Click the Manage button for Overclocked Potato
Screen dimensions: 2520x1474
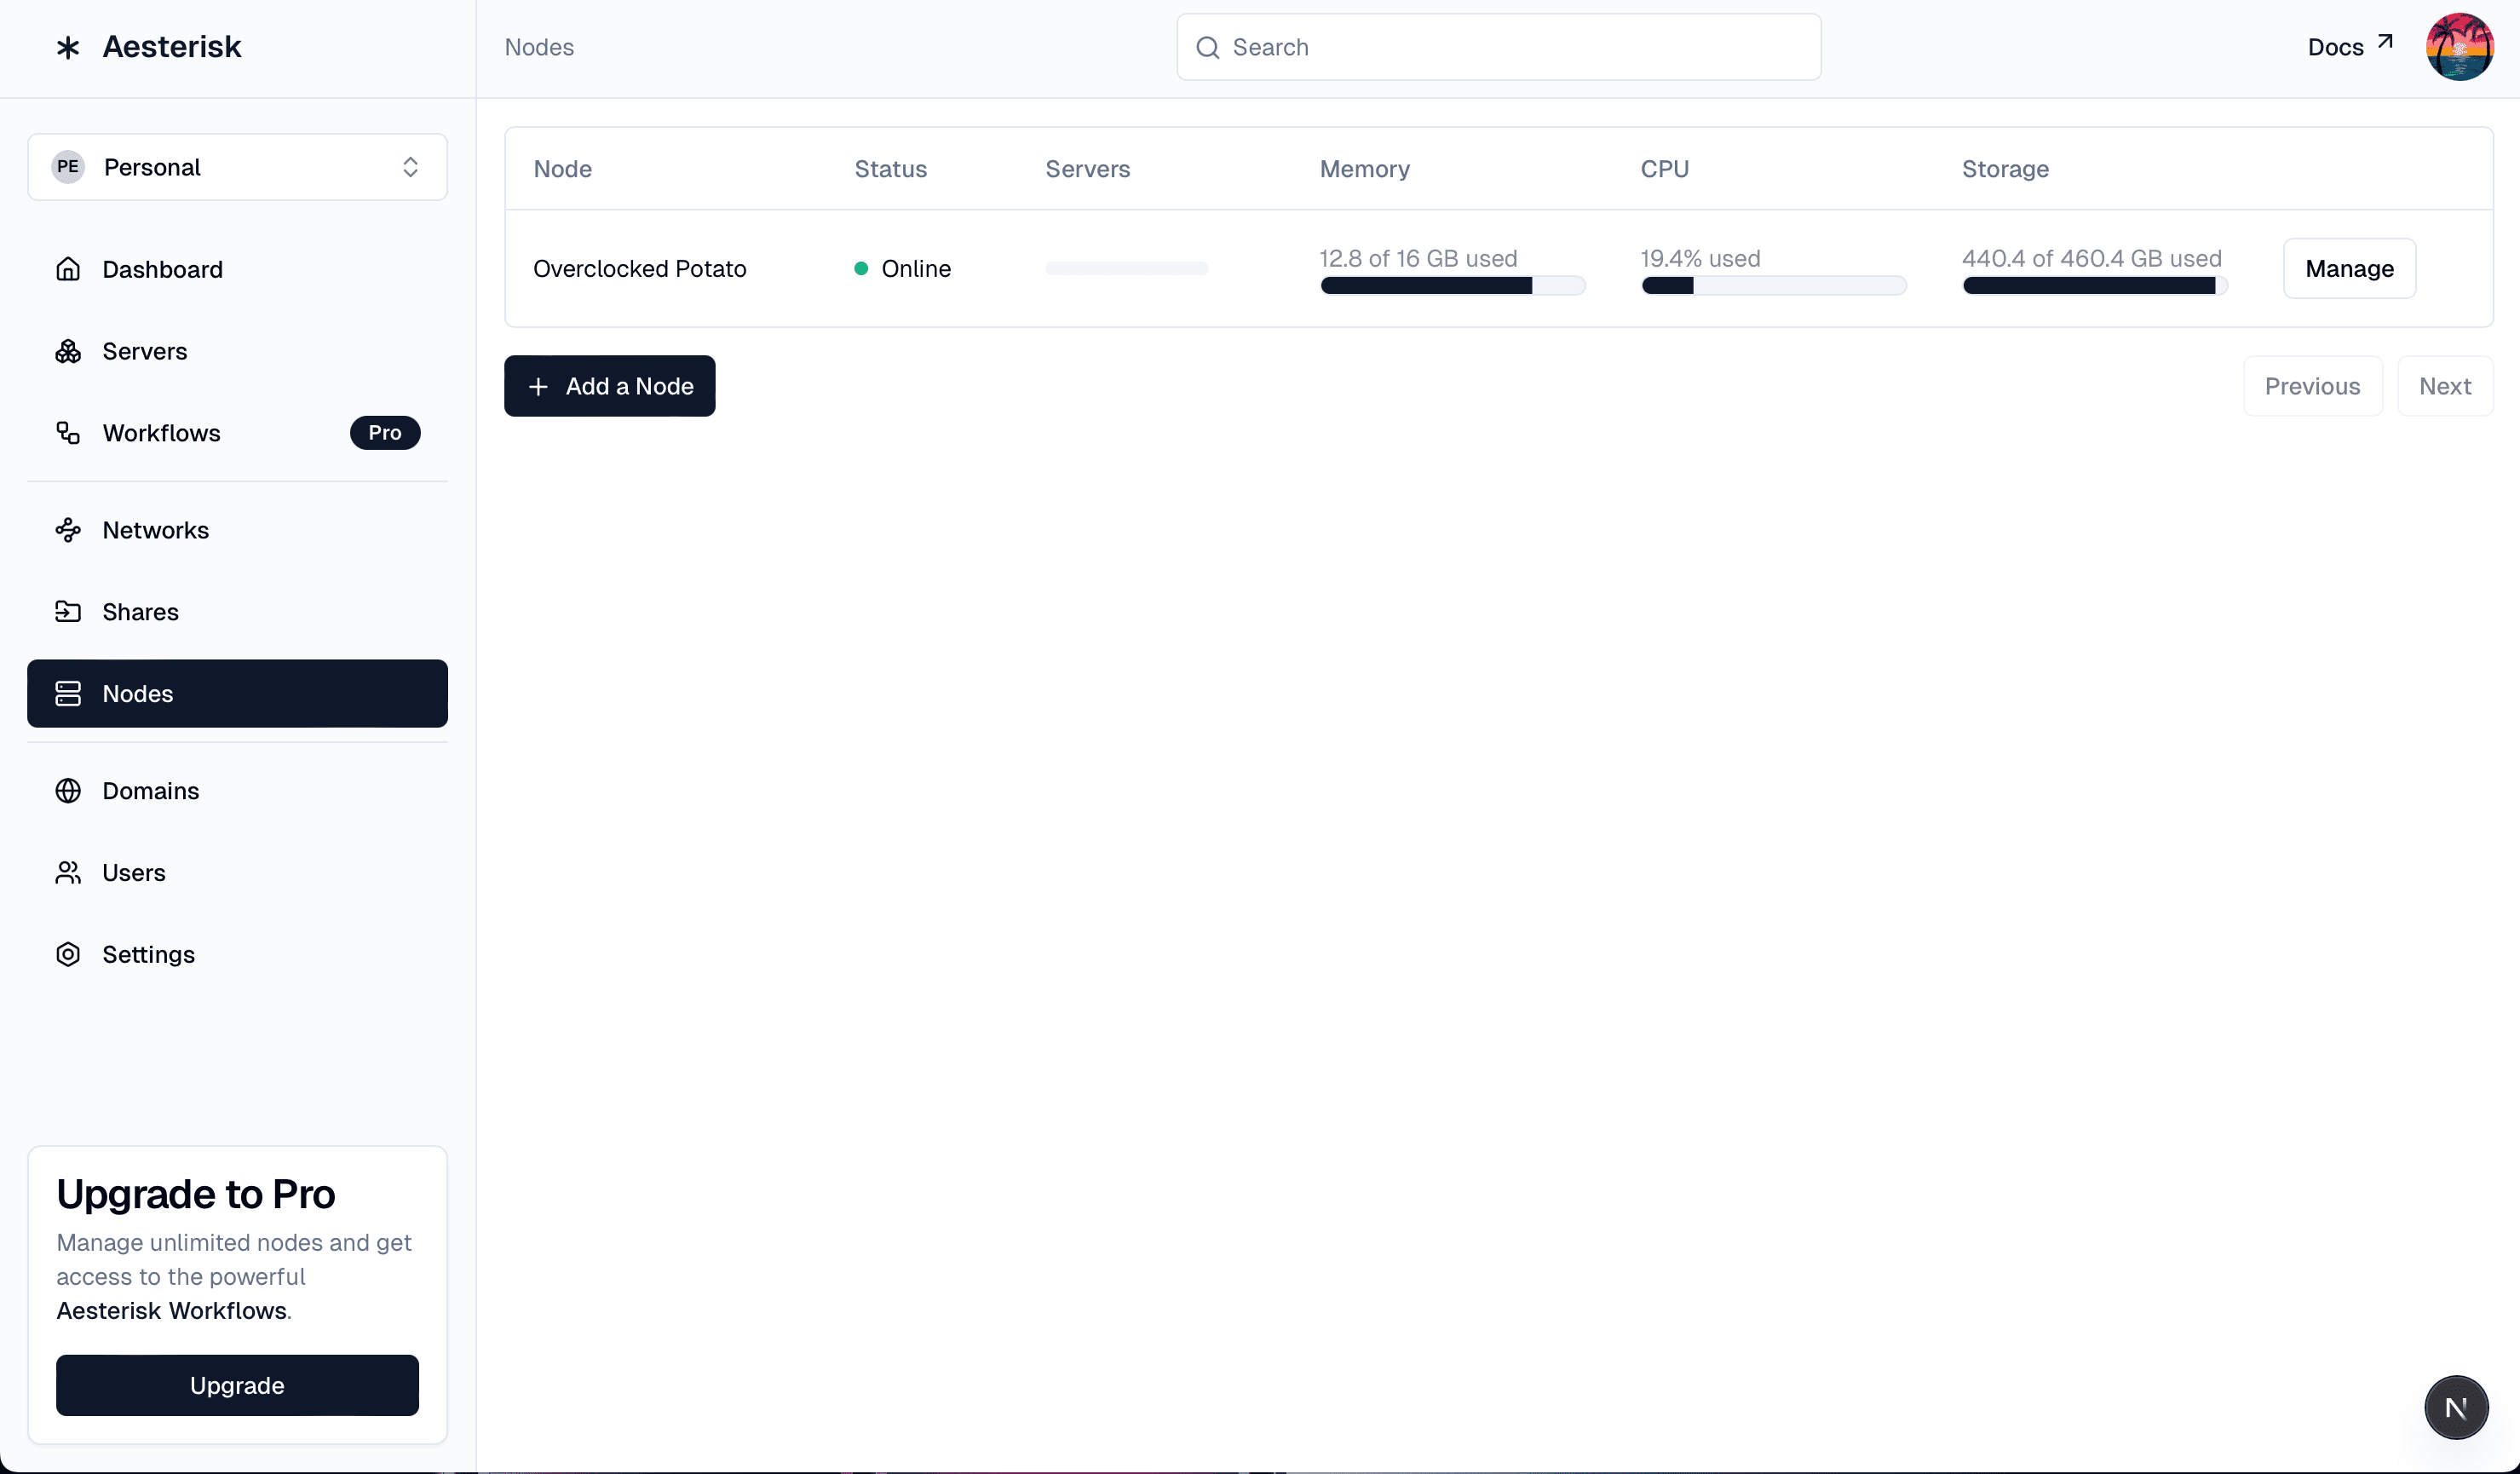pos(2349,269)
